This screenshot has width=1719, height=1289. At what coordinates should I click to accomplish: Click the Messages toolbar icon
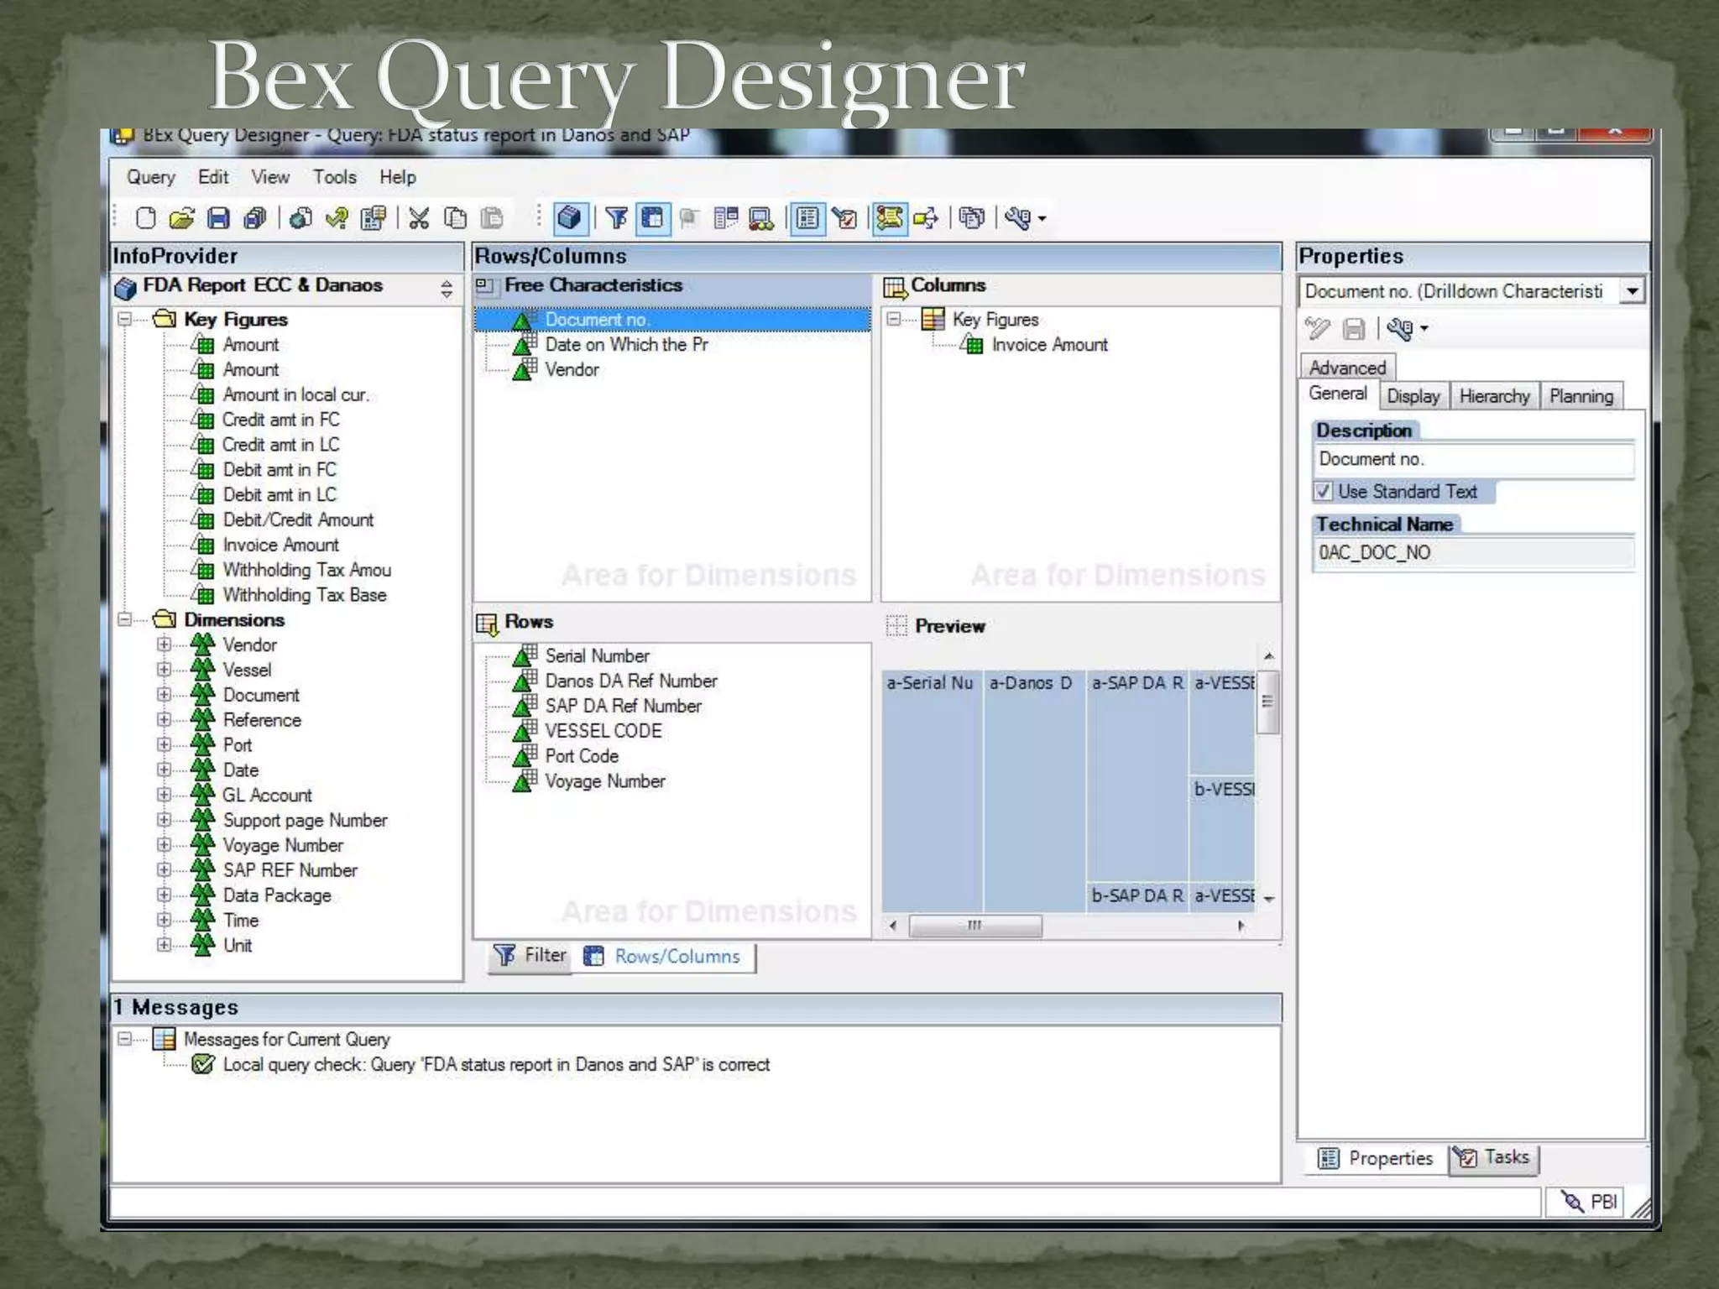890,218
